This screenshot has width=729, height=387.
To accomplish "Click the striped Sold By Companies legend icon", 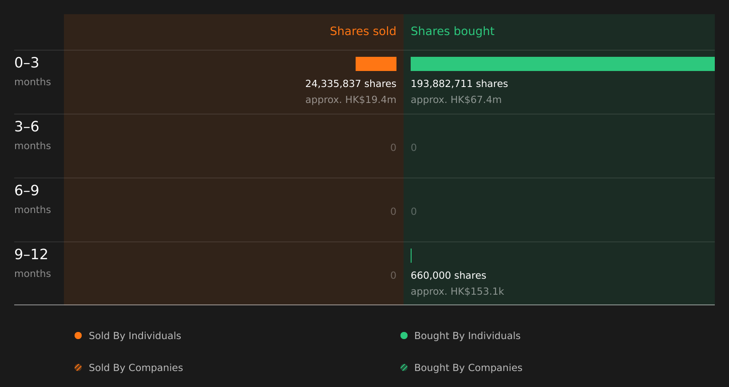I will tap(78, 367).
